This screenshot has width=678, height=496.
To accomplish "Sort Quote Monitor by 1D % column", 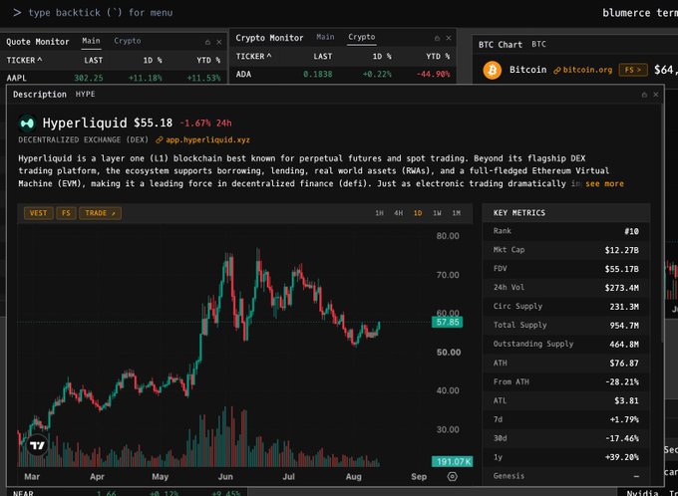I will 153,60.
